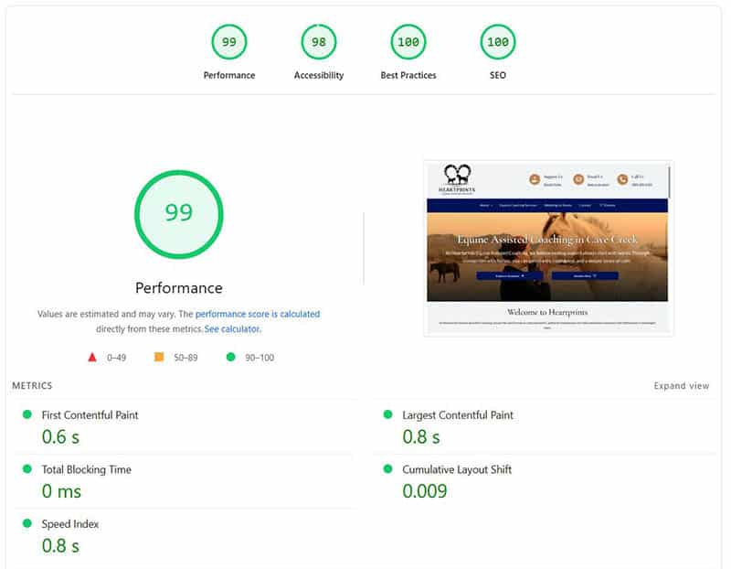Switch to the SEO section via its top label
731x569 pixels.
[x=496, y=75]
